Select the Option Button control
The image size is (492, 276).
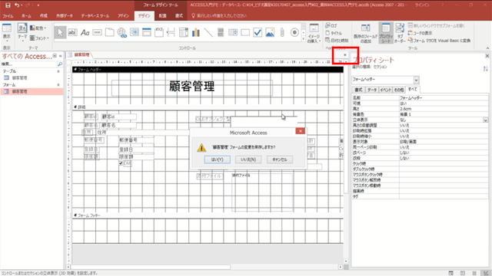point(294,32)
